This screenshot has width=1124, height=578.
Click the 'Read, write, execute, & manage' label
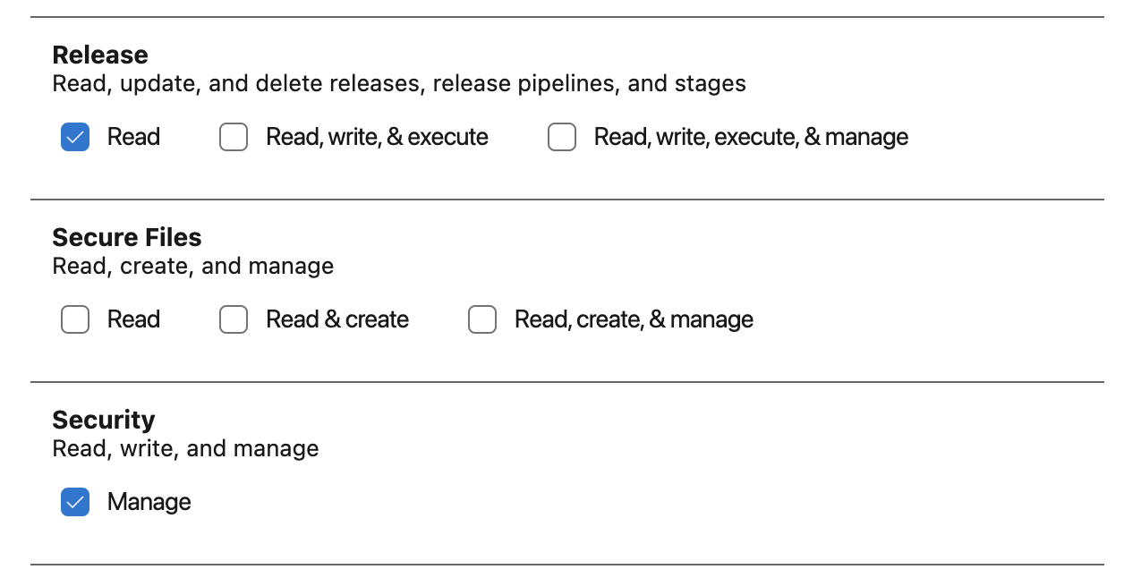tap(751, 137)
